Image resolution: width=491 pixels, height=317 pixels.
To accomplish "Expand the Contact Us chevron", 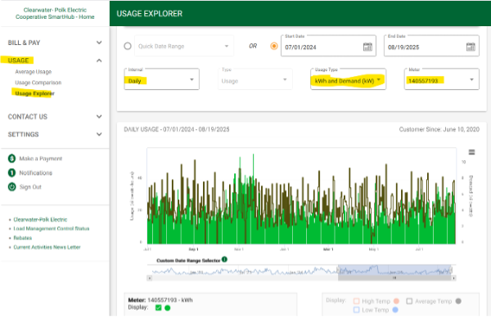I will [99, 117].
